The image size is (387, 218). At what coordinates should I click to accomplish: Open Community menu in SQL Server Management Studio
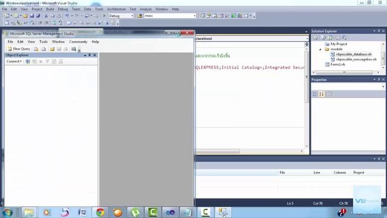(x=78, y=42)
